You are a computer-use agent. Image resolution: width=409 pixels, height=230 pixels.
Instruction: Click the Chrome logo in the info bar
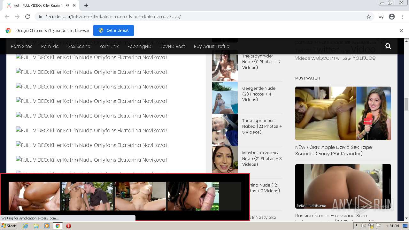(x=8, y=31)
